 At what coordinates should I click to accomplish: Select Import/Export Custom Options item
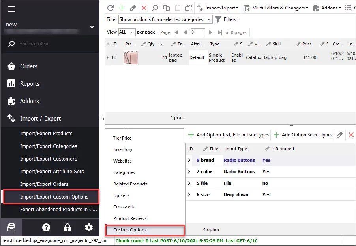coord(51,197)
